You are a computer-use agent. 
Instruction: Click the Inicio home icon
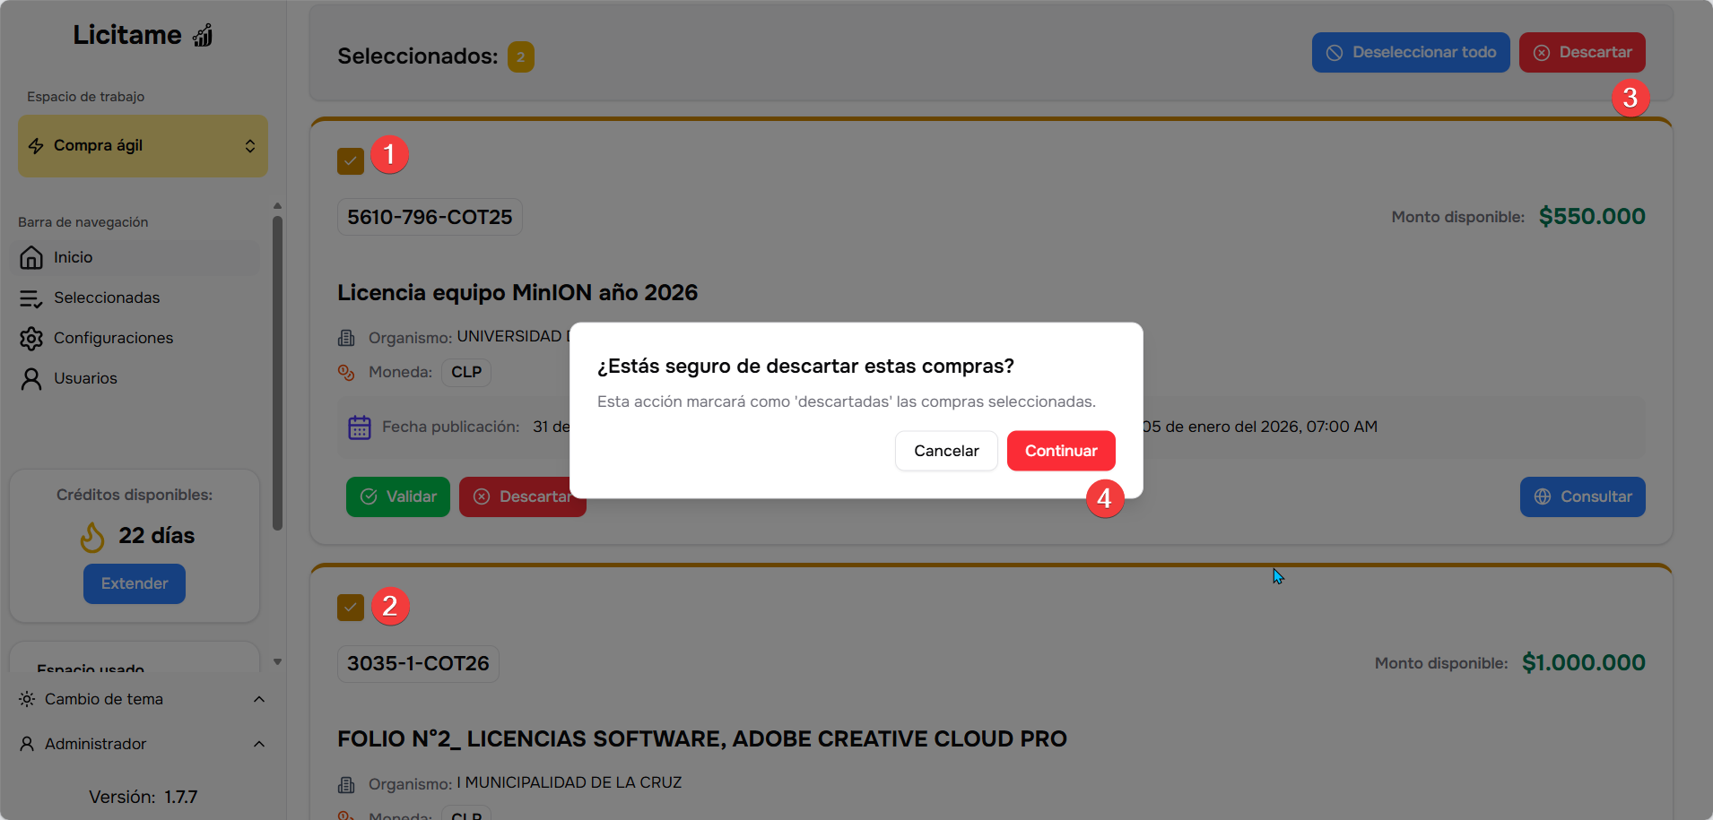(31, 257)
